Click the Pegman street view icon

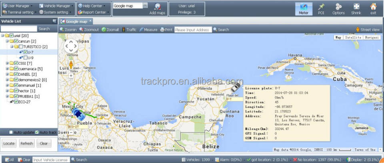pyautogui.click(x=71, y=65)
